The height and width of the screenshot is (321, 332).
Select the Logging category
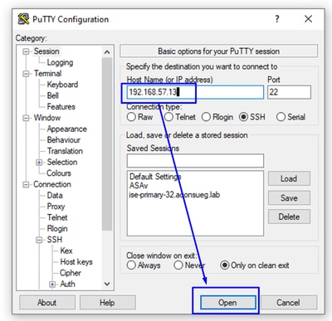[x=60, y=62]
